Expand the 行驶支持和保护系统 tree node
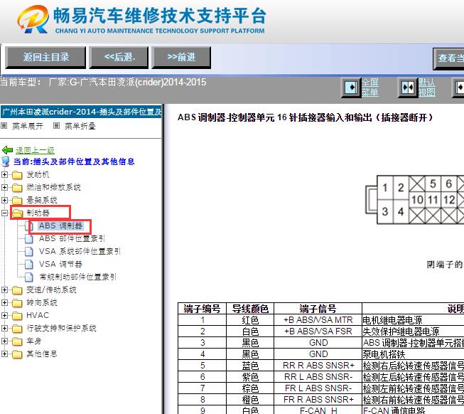 tap(4, 328)
